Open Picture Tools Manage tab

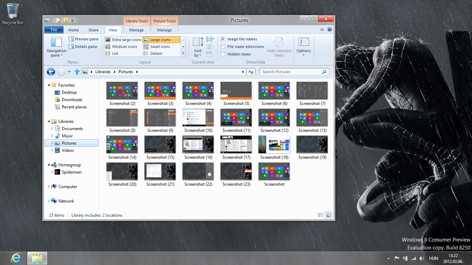coord(164,30)
